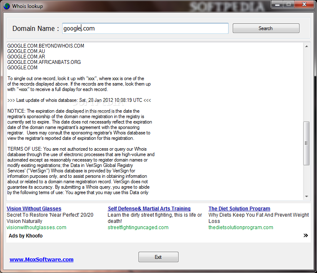Click the Exit button

[x=158, y=257]
